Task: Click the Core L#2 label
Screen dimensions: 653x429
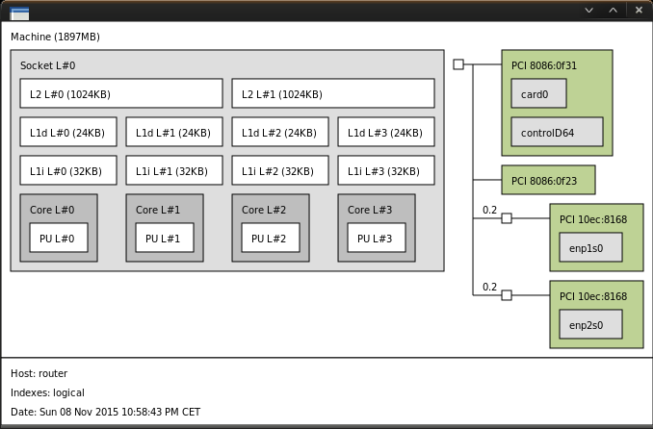Action: click(264, 210)
